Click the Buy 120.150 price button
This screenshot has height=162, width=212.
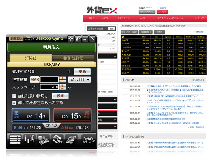73,115
